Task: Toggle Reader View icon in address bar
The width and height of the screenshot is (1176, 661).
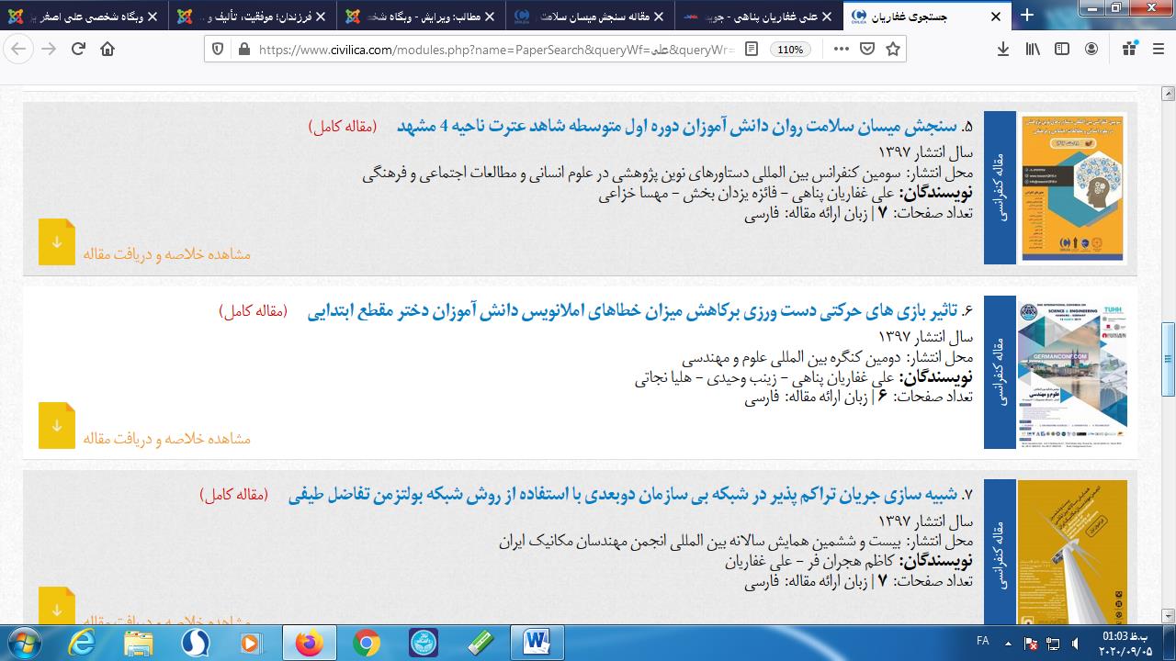Action: click(752, 50)
